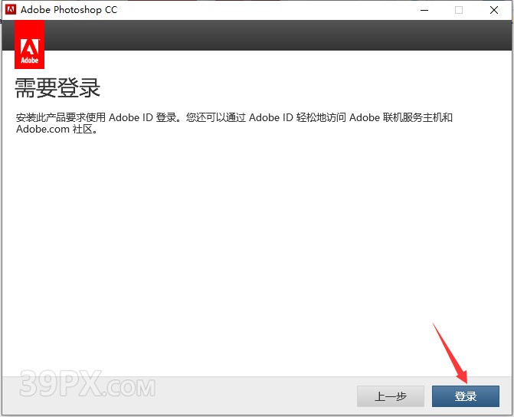The image size is (514, 417).
Task: Click the Adobe Photoshop CC window title text
Action: [69, 9]
